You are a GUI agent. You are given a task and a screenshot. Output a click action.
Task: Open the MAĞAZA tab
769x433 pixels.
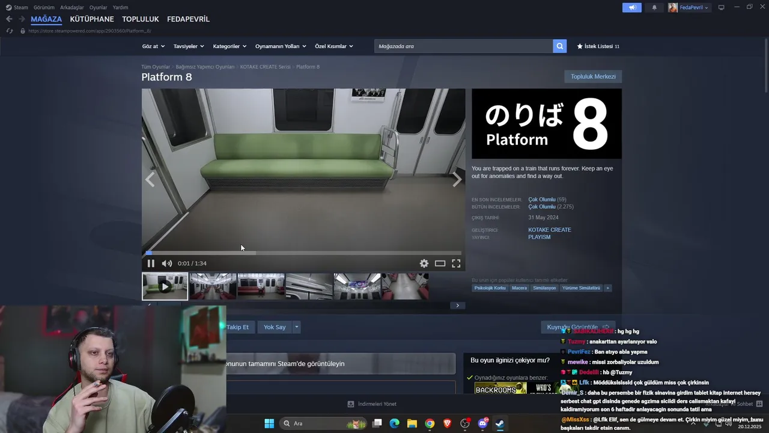46,19
